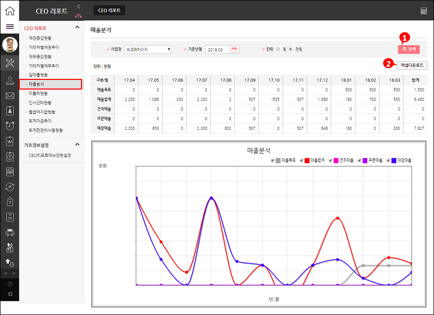Open the W monitor icon
The height and width of the screenshot is (315, 434).
(x=10, y=171)
